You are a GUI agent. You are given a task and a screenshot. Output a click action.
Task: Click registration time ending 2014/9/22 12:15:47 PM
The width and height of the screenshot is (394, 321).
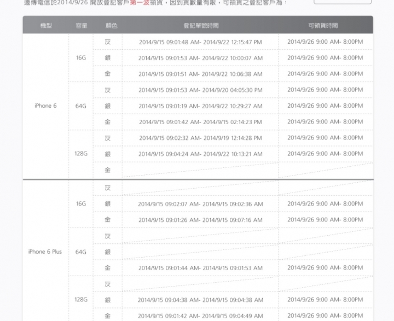pos(200,42)
